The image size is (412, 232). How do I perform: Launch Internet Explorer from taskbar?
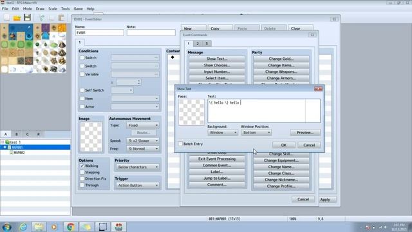(23, 227)
